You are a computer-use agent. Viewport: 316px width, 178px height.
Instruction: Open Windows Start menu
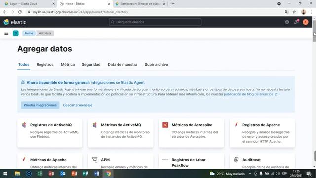[5, 174]
